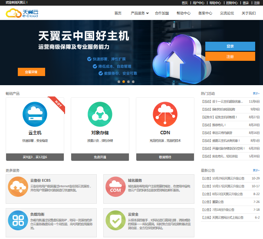Click 登录 in the top black bar
This screenshot has width=263, height=239.
246,3
